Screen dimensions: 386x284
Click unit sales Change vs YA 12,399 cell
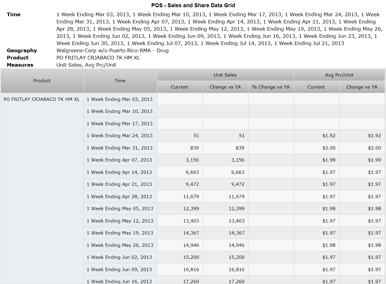tap(225, 209)
